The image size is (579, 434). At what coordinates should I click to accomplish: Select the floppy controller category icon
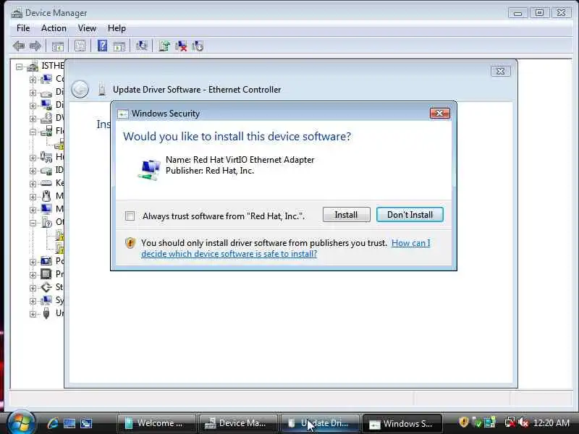pos(46,131)
